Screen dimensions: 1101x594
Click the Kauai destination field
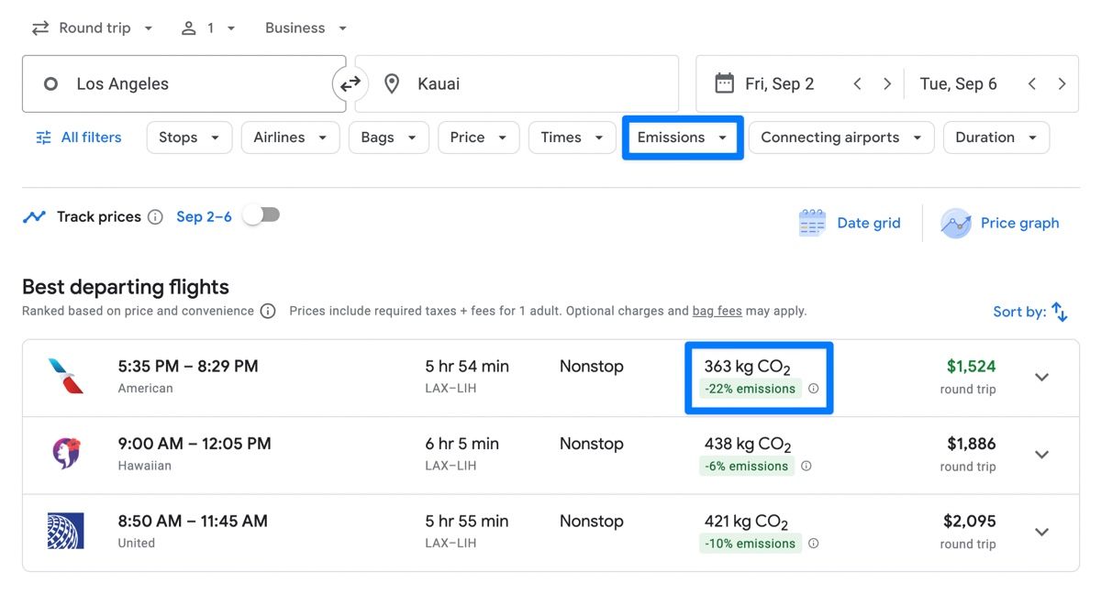[x=517, y=84]
